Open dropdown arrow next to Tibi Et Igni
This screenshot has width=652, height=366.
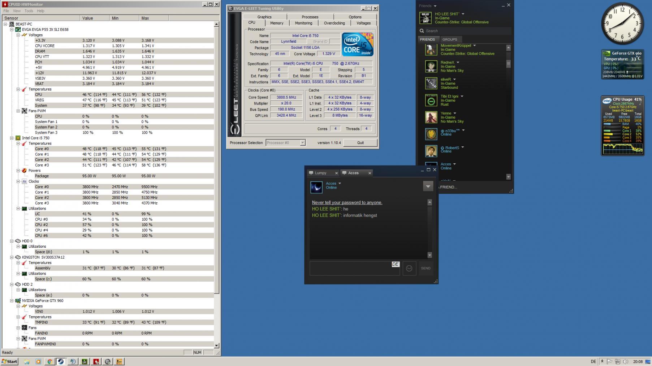[x=462, y=96]
